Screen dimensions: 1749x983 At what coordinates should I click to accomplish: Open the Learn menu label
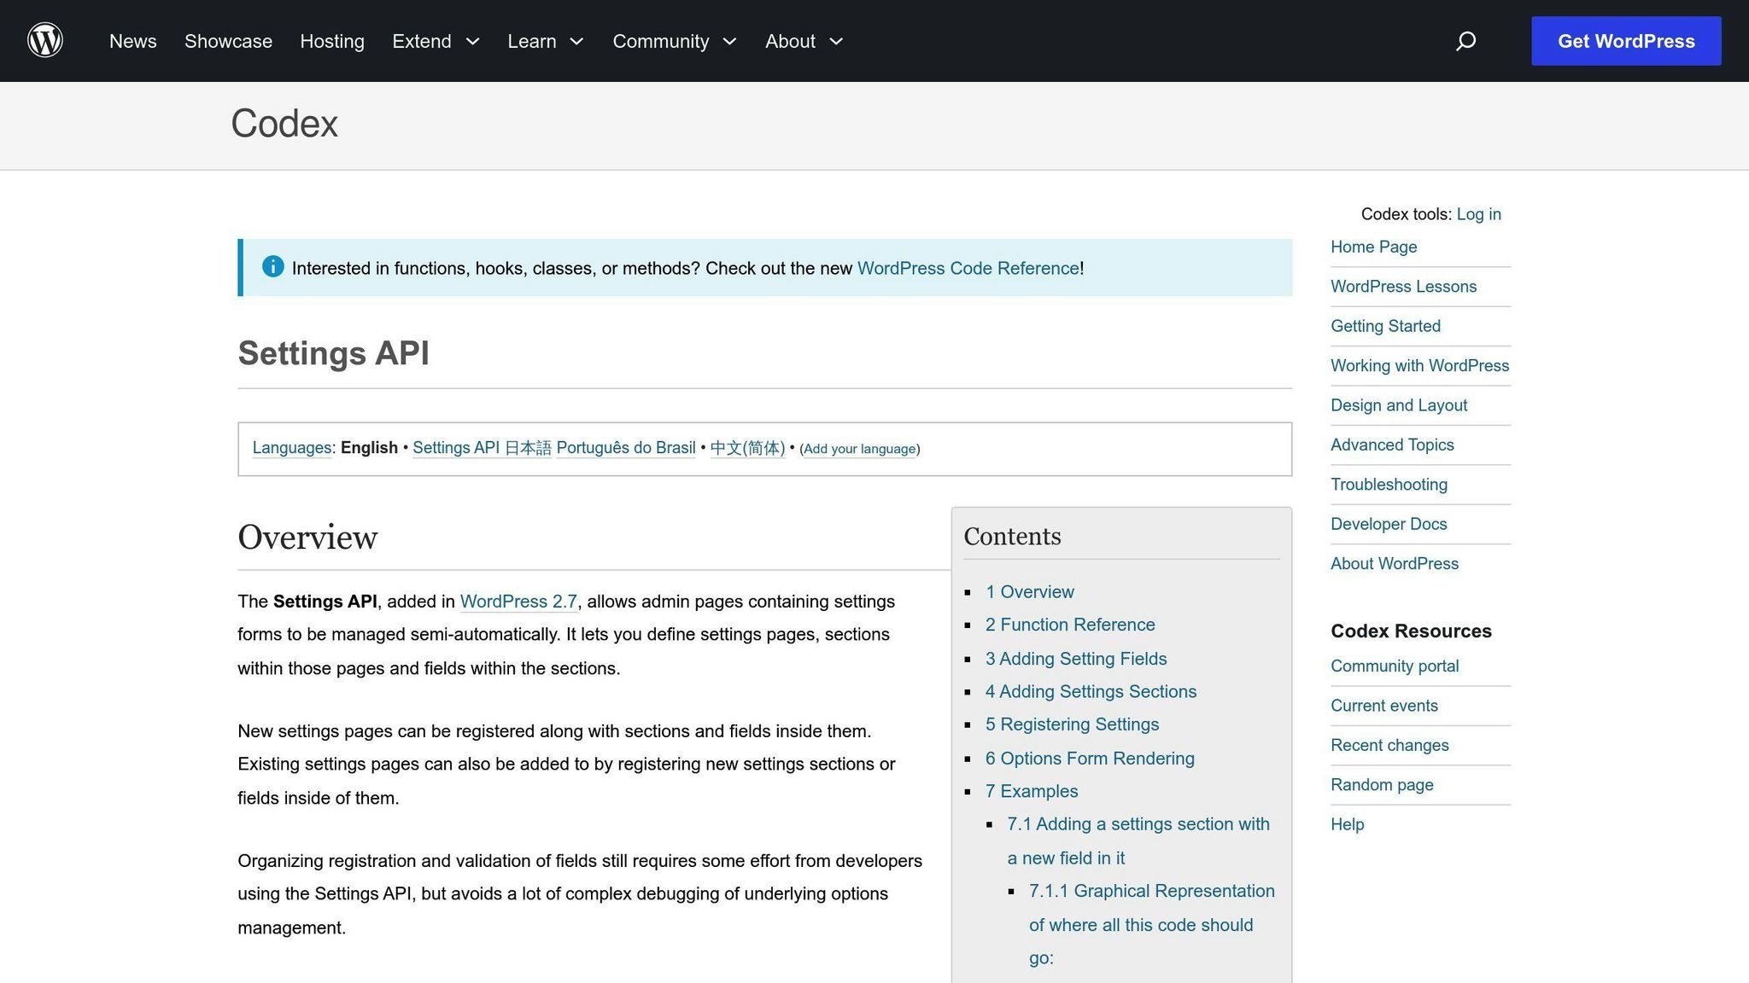click(x=532, y=41)
